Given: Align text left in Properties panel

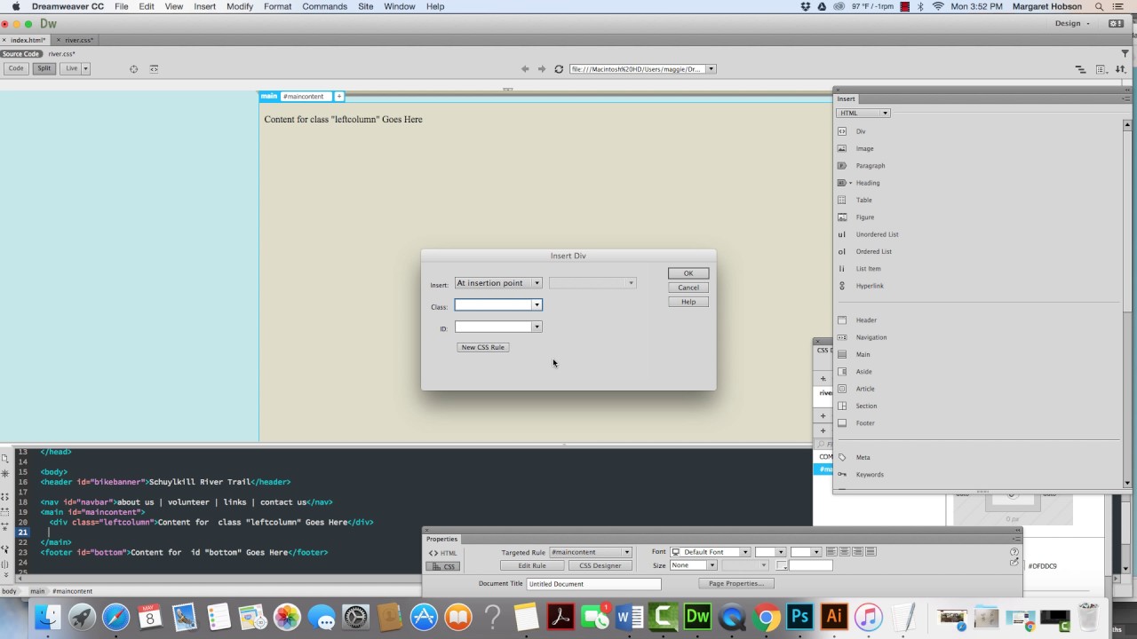Looking at the screenshot, I should click(x=831, y=552).
